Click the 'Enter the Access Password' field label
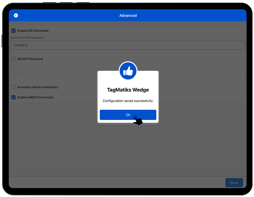 (x=30, y=66)
